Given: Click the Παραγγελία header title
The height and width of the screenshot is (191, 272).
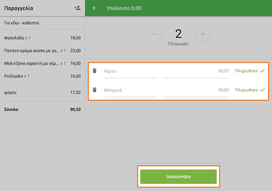Looking at the screenshot, I should click(x=18, y=8).
